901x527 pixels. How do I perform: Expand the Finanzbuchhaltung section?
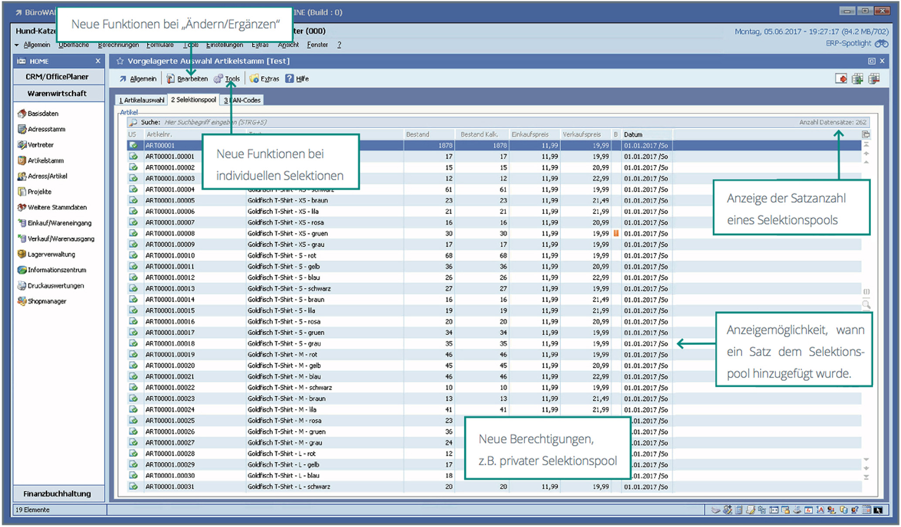(x=57, y=493)
